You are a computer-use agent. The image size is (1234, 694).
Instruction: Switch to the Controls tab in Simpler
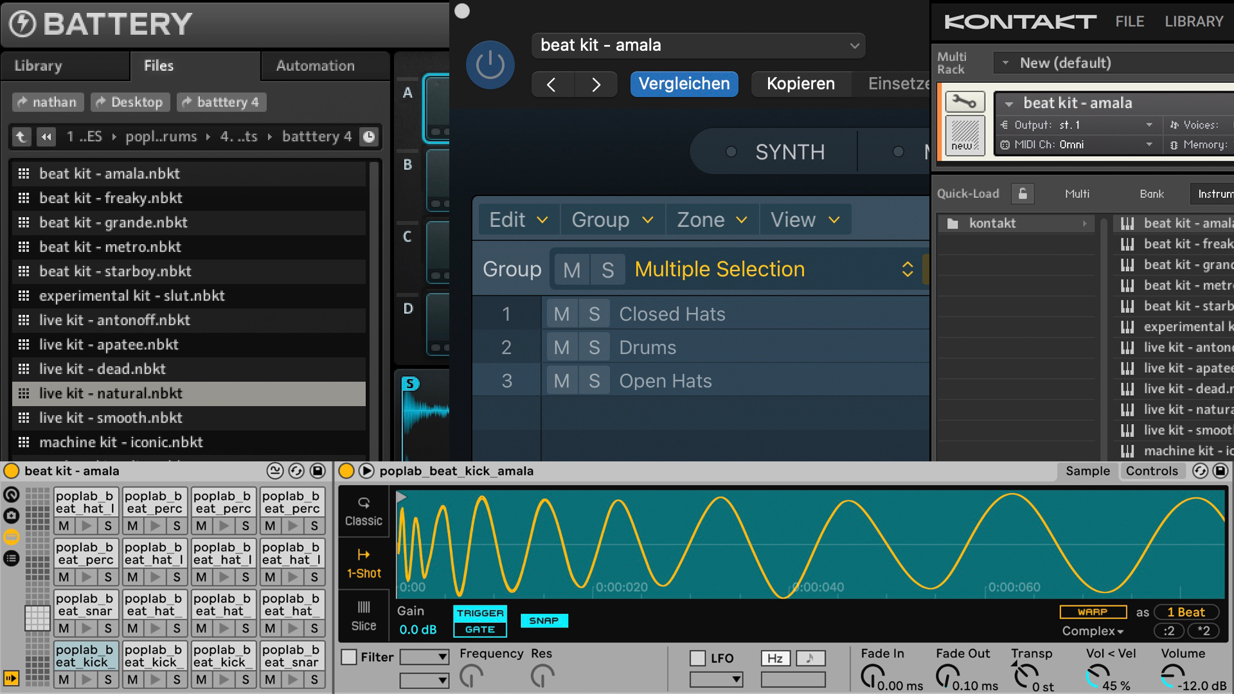1151,471
